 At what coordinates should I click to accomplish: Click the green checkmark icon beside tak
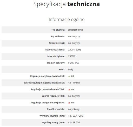click(69, 76)
